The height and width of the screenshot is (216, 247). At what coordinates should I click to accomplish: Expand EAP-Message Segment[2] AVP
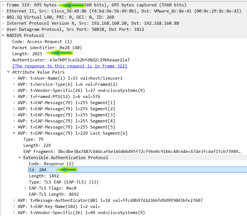(x=14, y=109)
